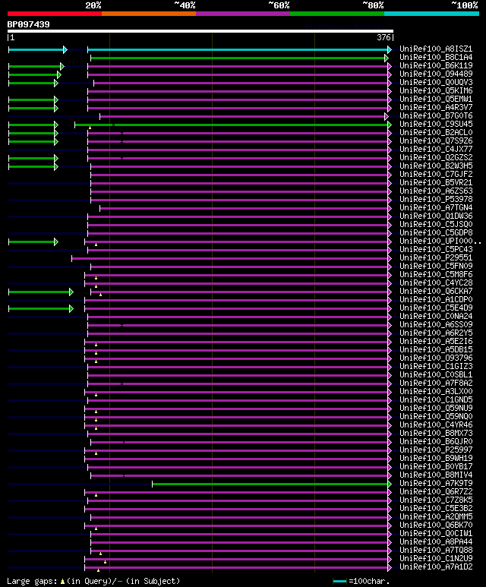
Task: Select the UniRef100_A7TGN4 label
Action: (436, 208)
